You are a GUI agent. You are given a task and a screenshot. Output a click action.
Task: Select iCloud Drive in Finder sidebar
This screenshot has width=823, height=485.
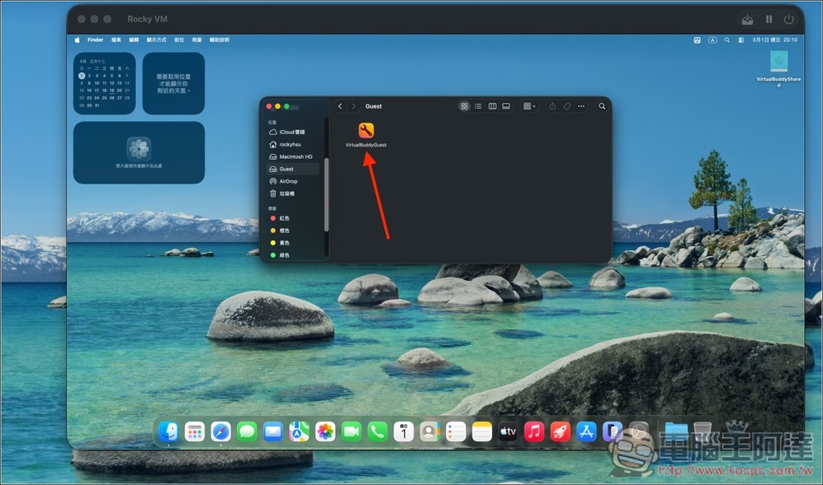293,133
